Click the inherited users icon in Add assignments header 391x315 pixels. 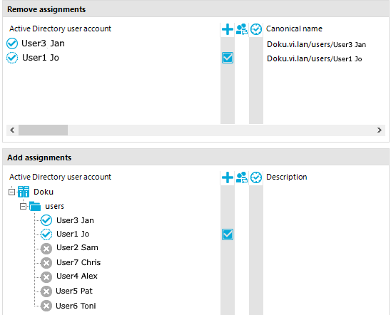[242, 177]
